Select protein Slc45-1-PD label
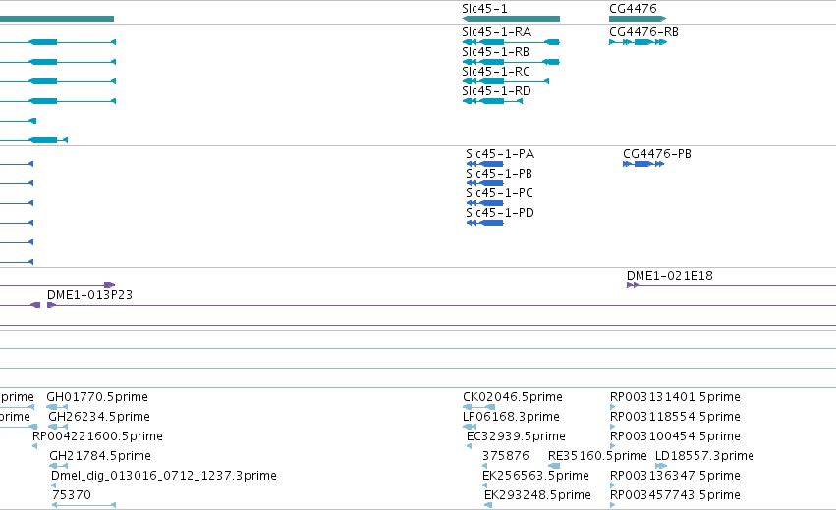The image size is (836, 510). pyautogui.click(x=500, y=213)
